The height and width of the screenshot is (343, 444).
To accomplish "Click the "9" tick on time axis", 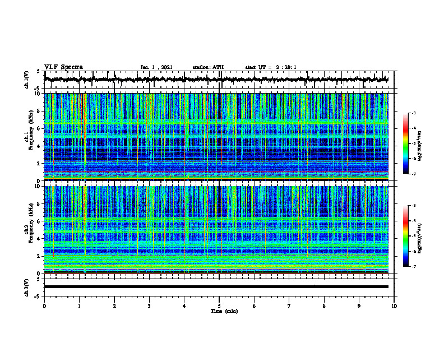I will coord(359,306).
